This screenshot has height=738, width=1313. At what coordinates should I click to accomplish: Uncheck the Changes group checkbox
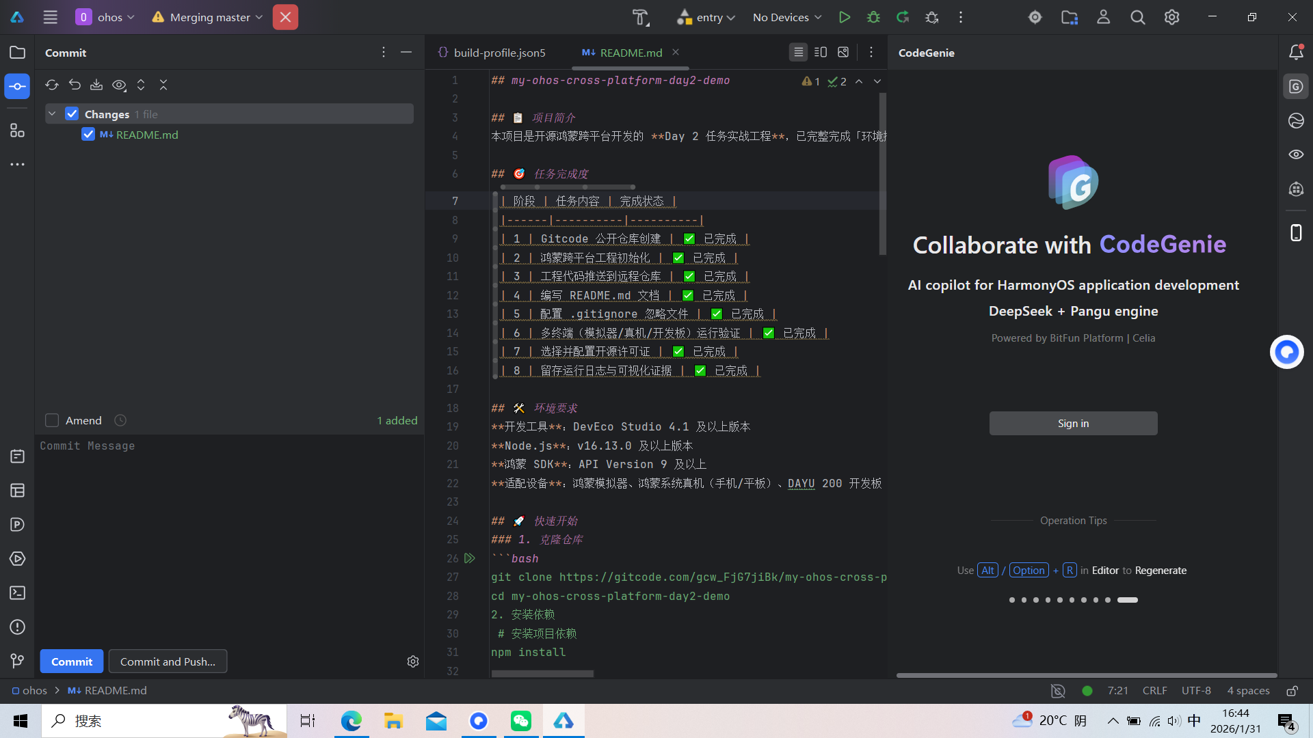[x=72, y=114]
